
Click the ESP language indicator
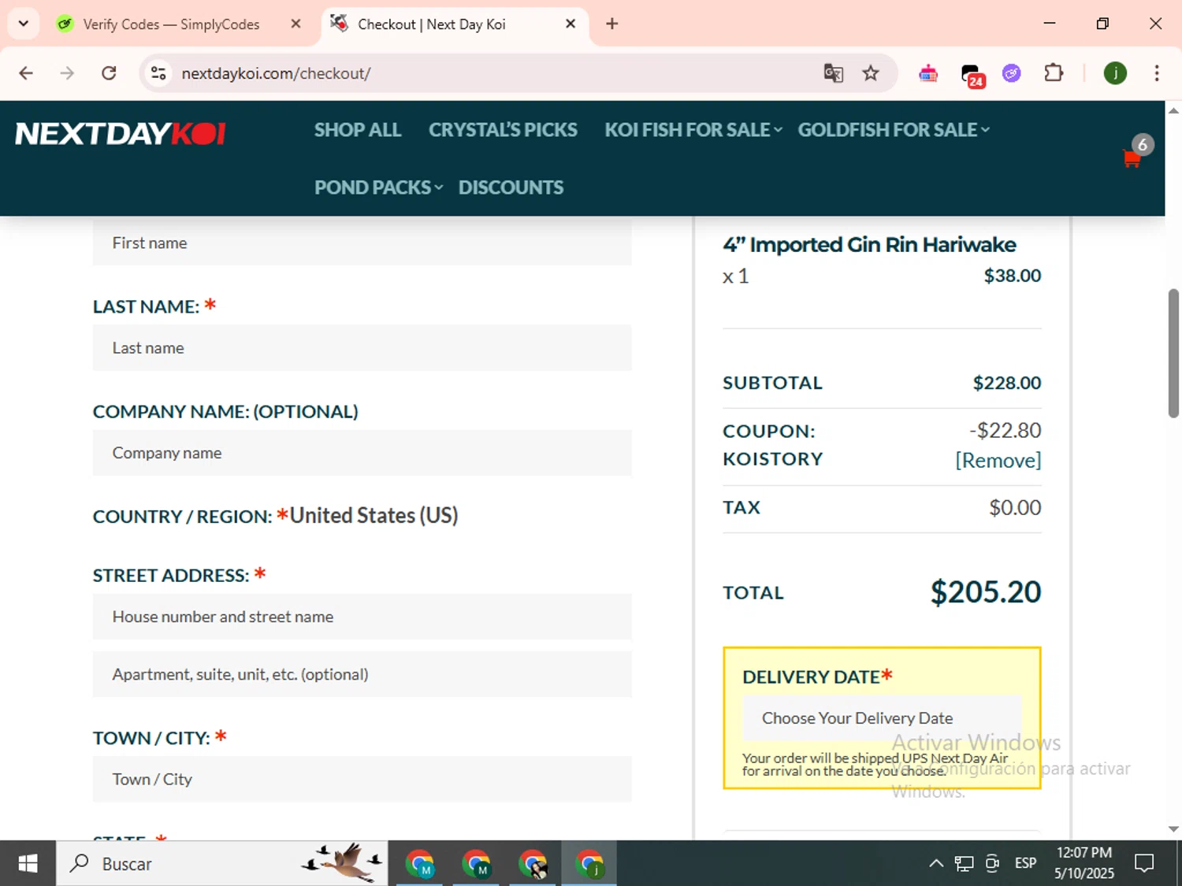[1025, 863]
